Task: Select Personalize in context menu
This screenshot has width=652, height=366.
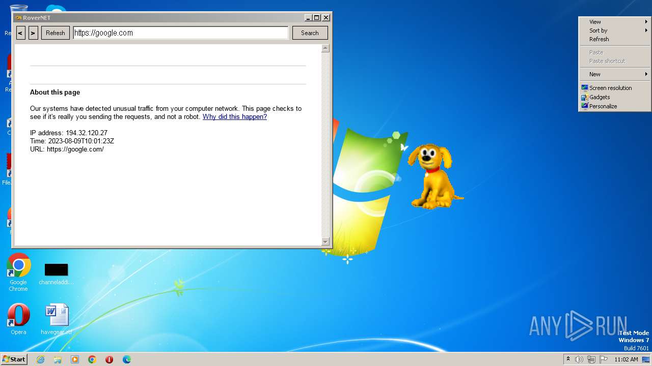Action: click(x=615, y=106)
